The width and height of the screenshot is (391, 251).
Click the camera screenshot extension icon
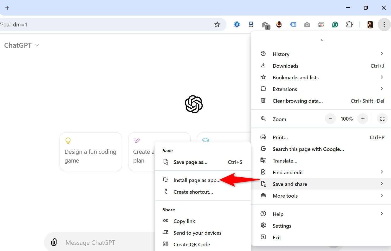(x=307, y=24)
